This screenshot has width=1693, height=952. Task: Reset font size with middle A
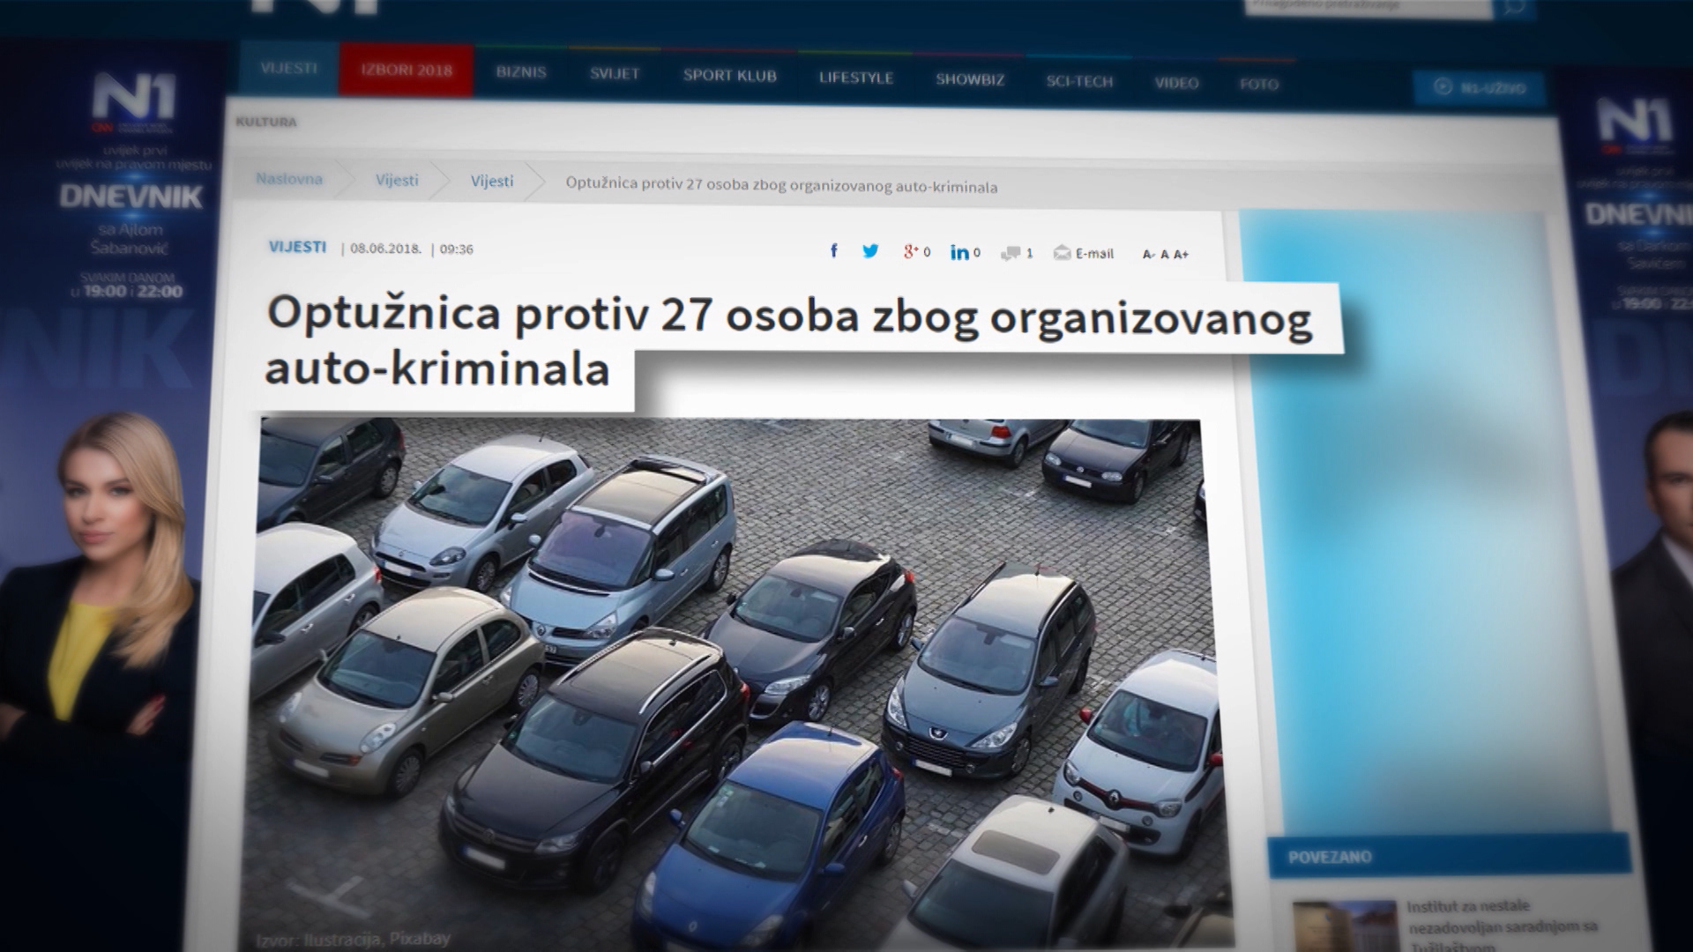(x=1165, y=255)
